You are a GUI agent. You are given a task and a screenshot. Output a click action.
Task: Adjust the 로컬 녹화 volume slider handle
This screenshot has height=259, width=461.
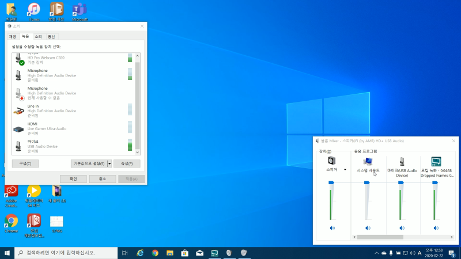(435, 182)
